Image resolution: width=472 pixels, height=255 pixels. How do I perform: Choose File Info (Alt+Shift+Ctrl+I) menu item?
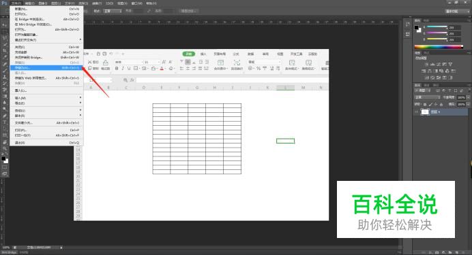[x=46, y=122]
